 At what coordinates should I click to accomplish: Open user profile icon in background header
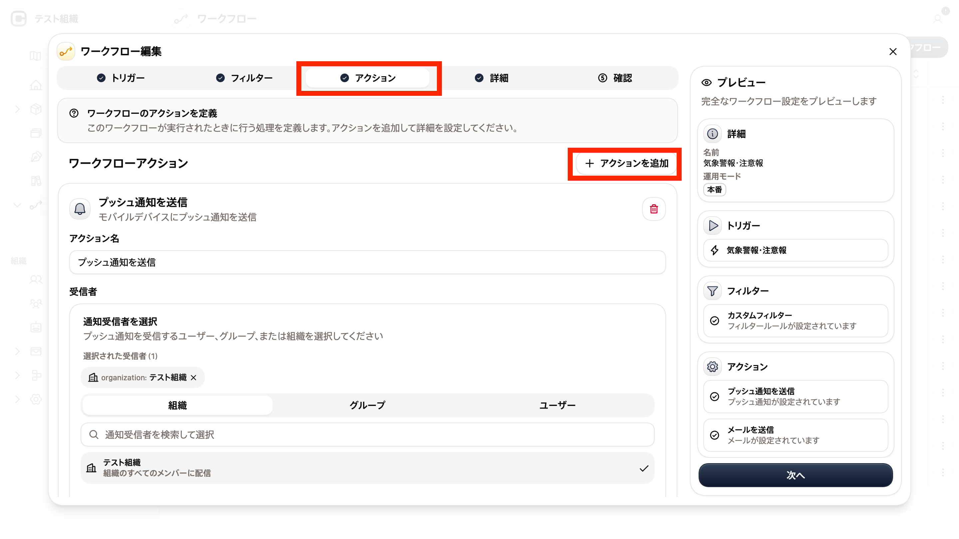937,19
